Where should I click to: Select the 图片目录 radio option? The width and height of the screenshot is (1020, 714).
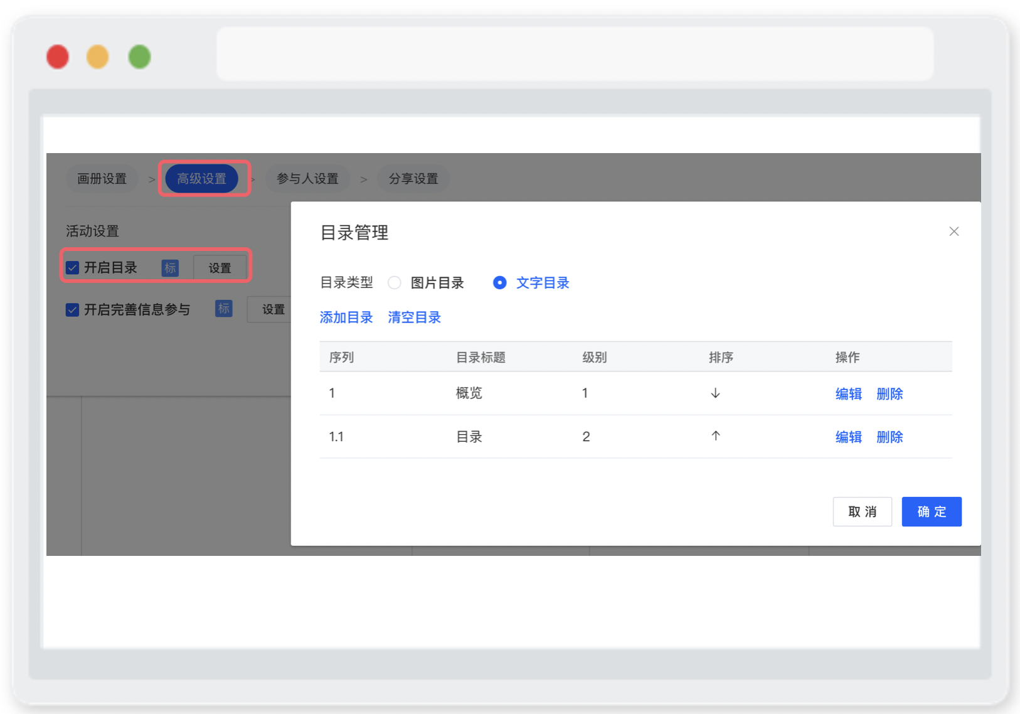[x=395, y=283]
